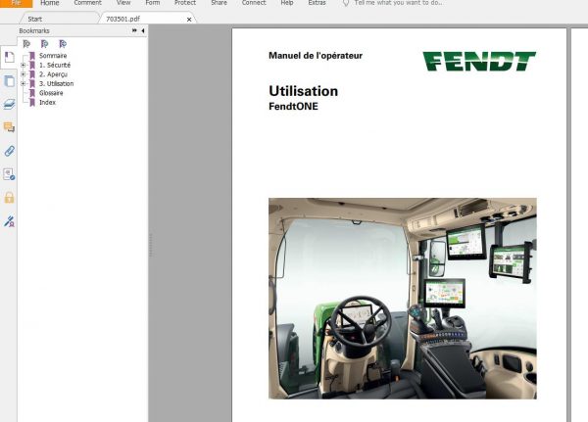Click the third bookmark flag toolbar icon
588x422 pixels.
point(63,44)
